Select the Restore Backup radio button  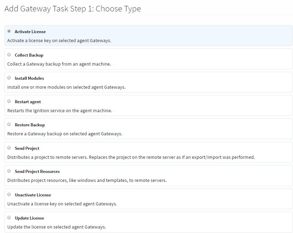pyautogui.click(x=9, y=124)
